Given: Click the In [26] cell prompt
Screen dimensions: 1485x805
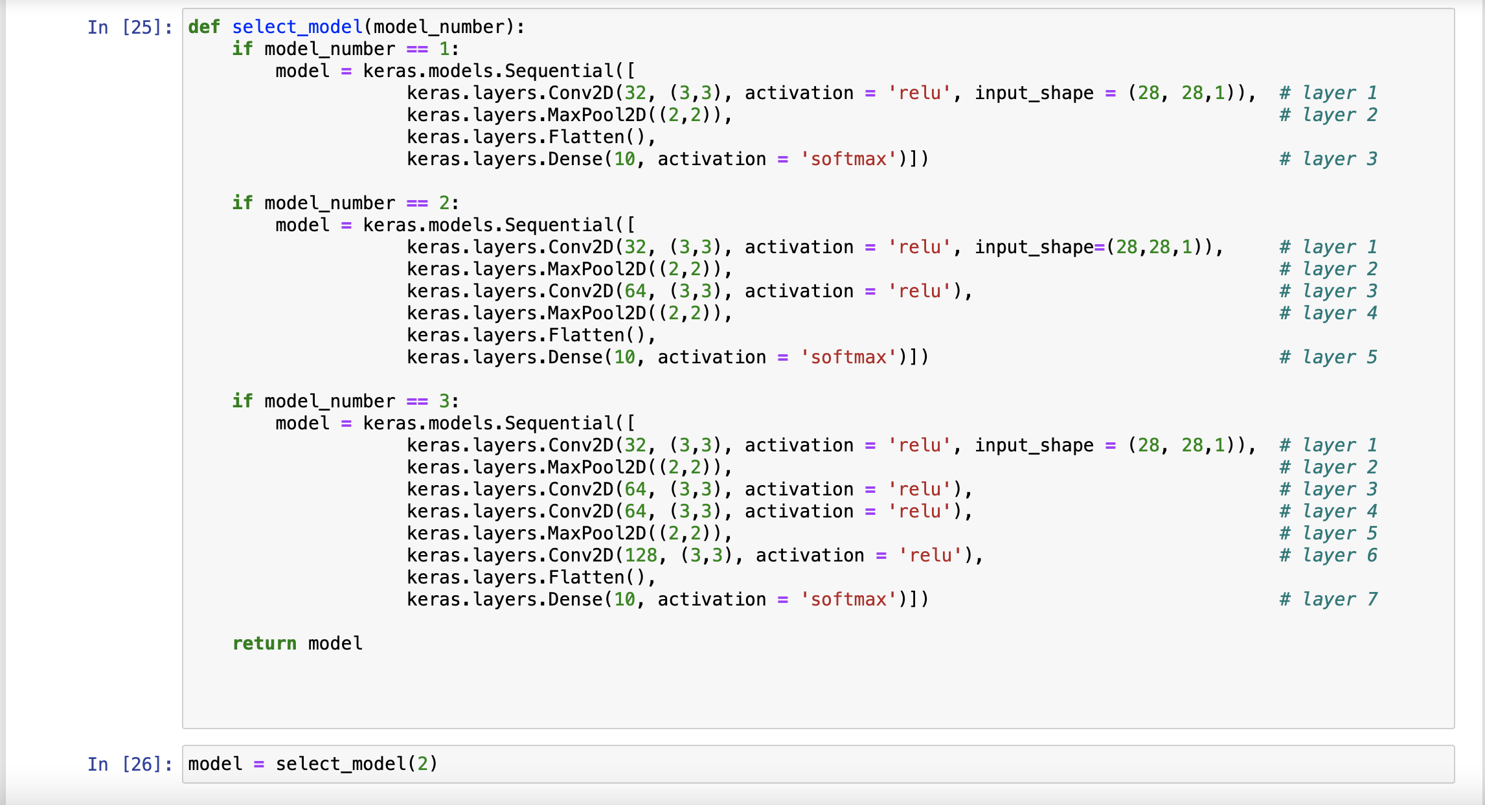Looking at the screenshot, I should pos(130,764).
